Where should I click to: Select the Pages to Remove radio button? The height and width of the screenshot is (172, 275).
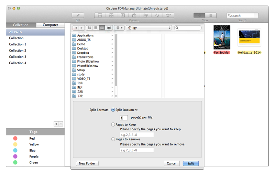pyautogui.click(x=113, y=139)
